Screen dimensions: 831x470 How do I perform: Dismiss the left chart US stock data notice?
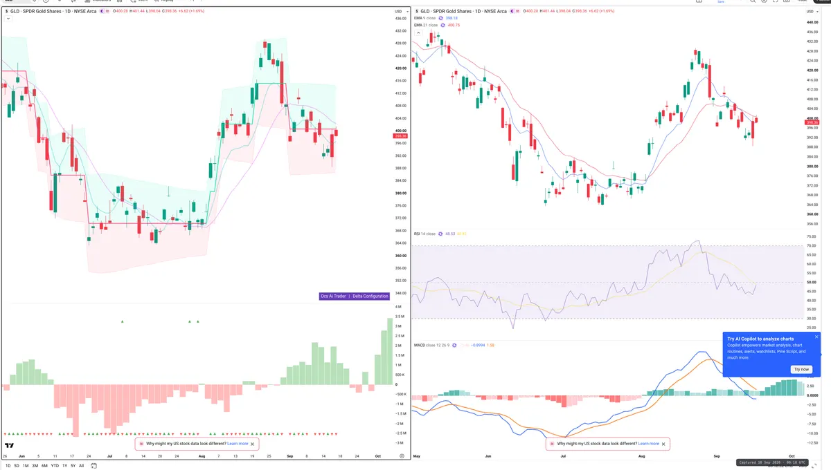253,444
